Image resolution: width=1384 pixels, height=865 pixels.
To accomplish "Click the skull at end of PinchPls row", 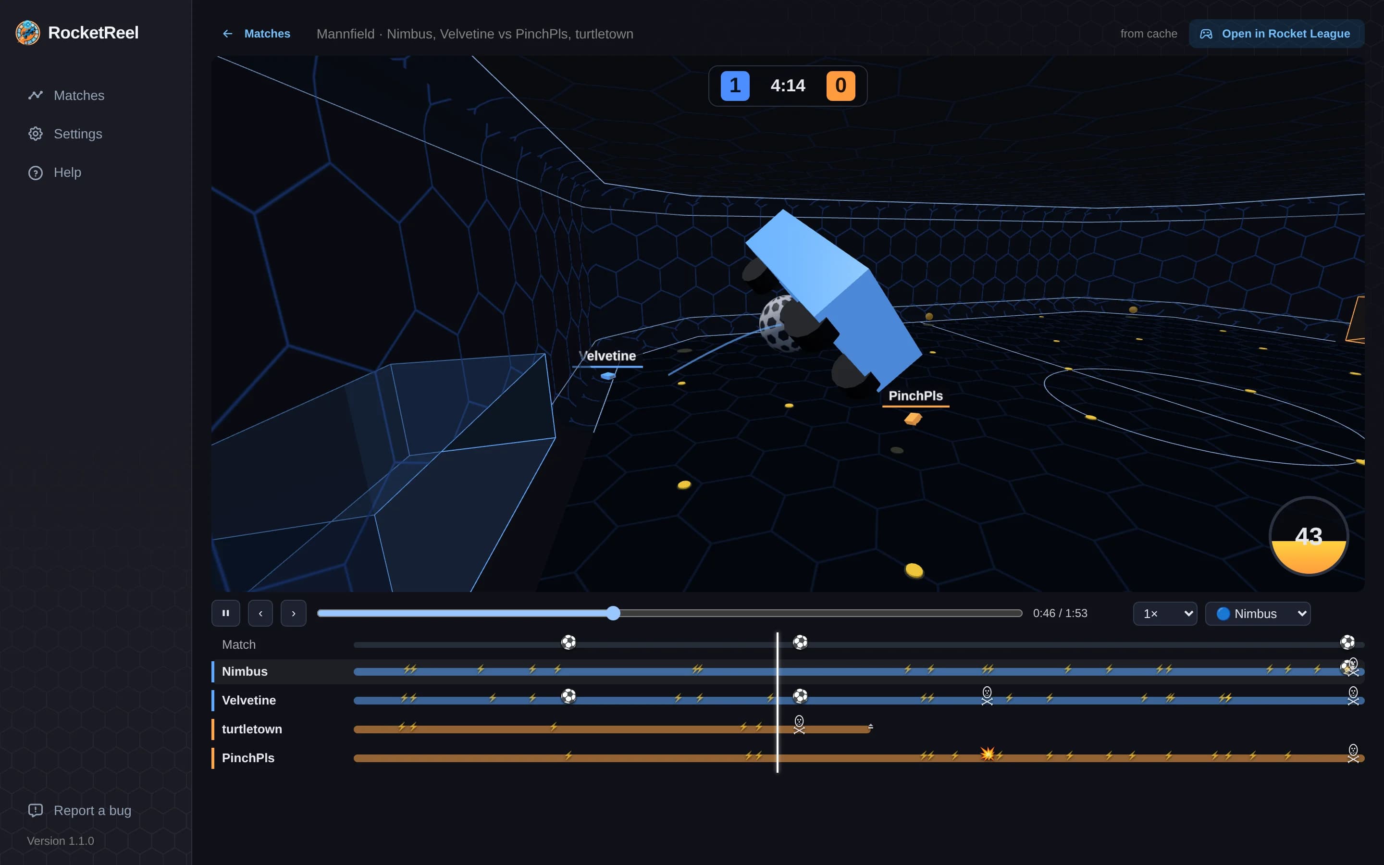I will [x=1353, y=754].
